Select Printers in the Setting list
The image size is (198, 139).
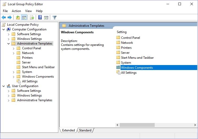pyautogui.click(x=126, y=48)
